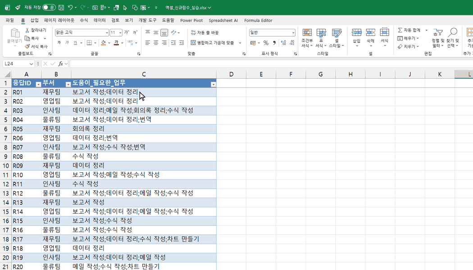Click the align right icon
473x270 pixels.
pos(164,43)
